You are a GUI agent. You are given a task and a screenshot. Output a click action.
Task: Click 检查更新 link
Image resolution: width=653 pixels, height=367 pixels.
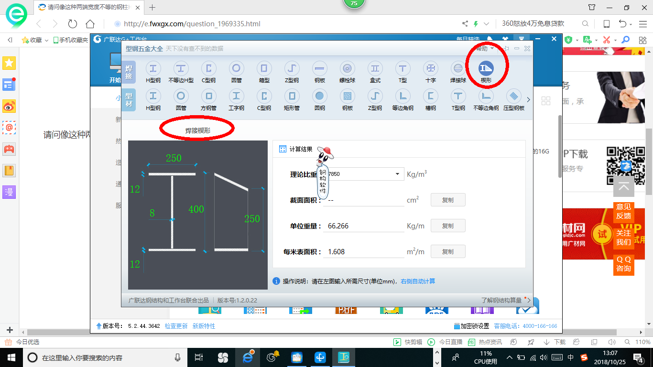tap(176, 326)
